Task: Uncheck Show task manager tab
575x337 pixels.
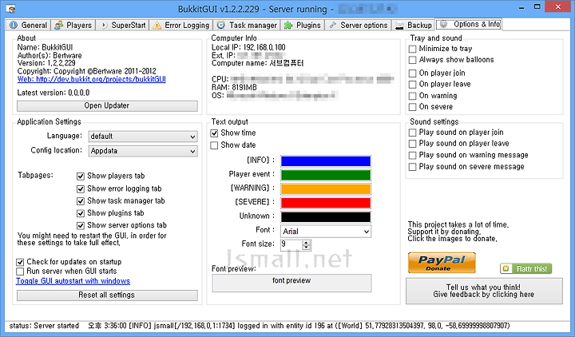Action: click(x=81, y=201)
